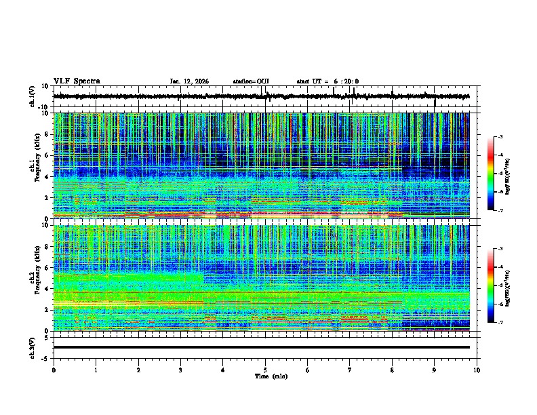Screen dimensions: 537x415
Task: Click the ch.2 spectrogram color scale bar
Action: 491,285
